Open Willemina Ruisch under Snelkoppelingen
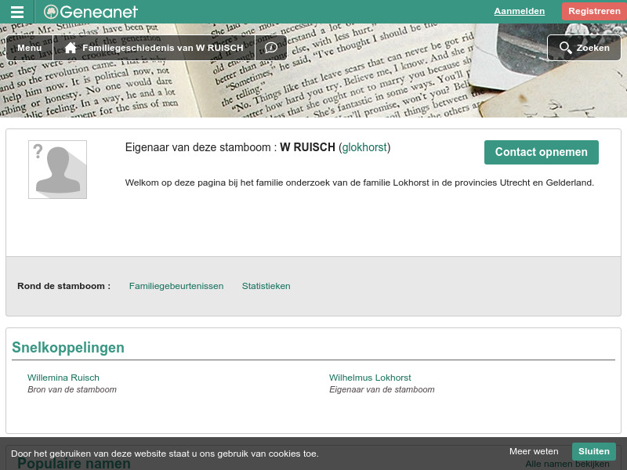627x470 pixels. coord(63,378)
